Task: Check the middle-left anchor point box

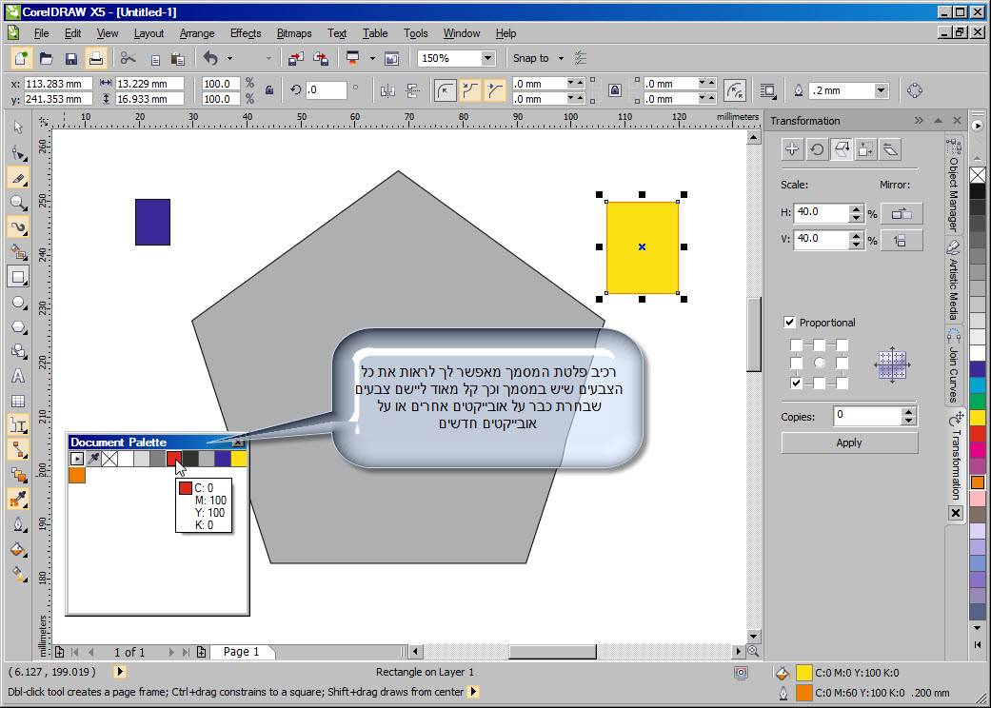Action: click(797, 364)
